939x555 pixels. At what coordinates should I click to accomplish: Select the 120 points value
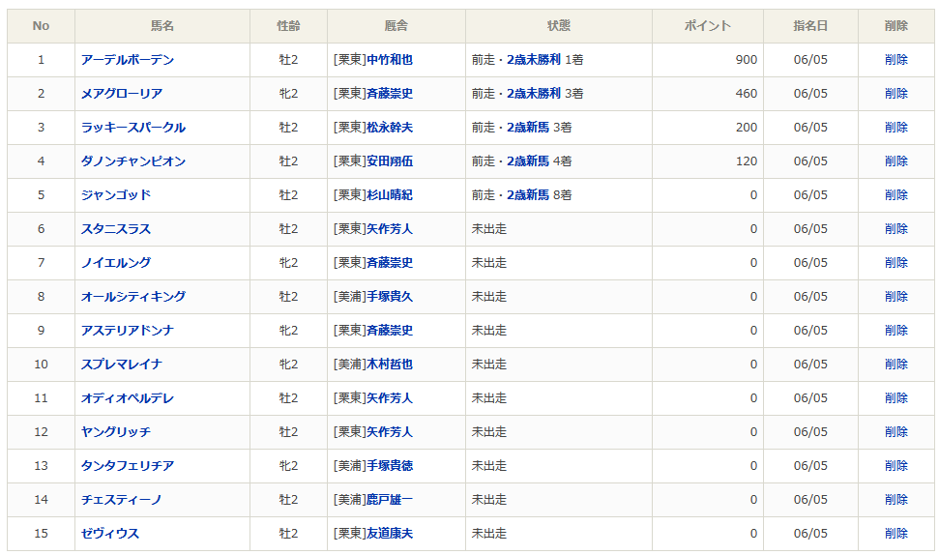click(x=747, y=161)
